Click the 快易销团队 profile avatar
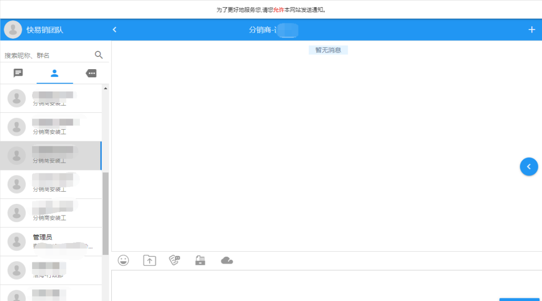542x301 pixels. [x=13, y=30]
